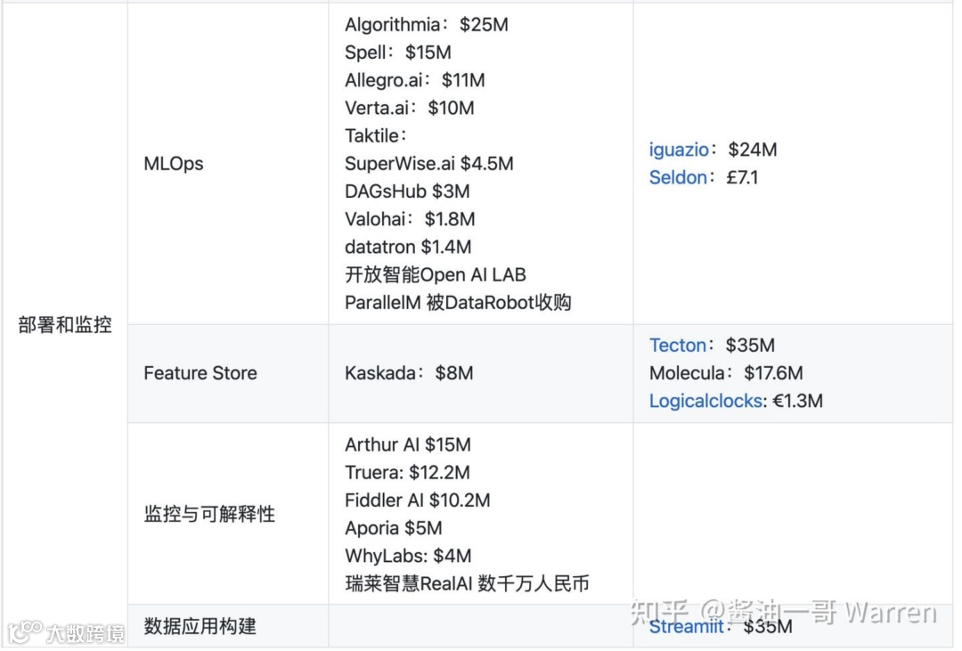Screen dimensions: 962x651
Task: Click the Arthur AI $15M entry
Action: click(408, 444)
